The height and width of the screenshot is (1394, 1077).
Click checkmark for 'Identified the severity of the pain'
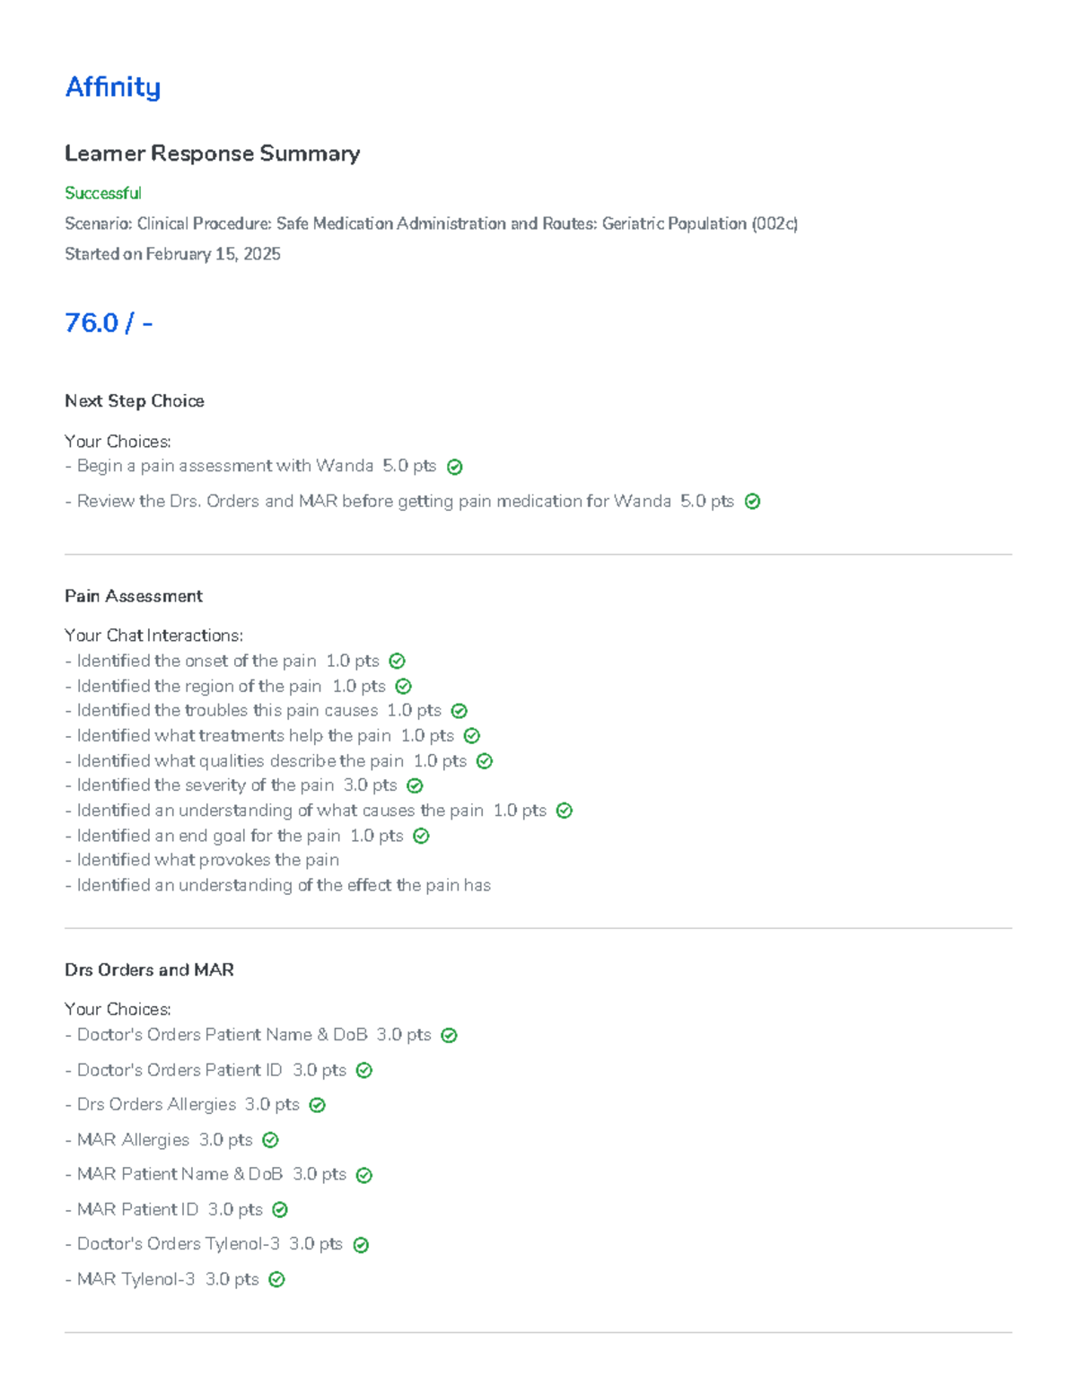[x=415, y=786]
